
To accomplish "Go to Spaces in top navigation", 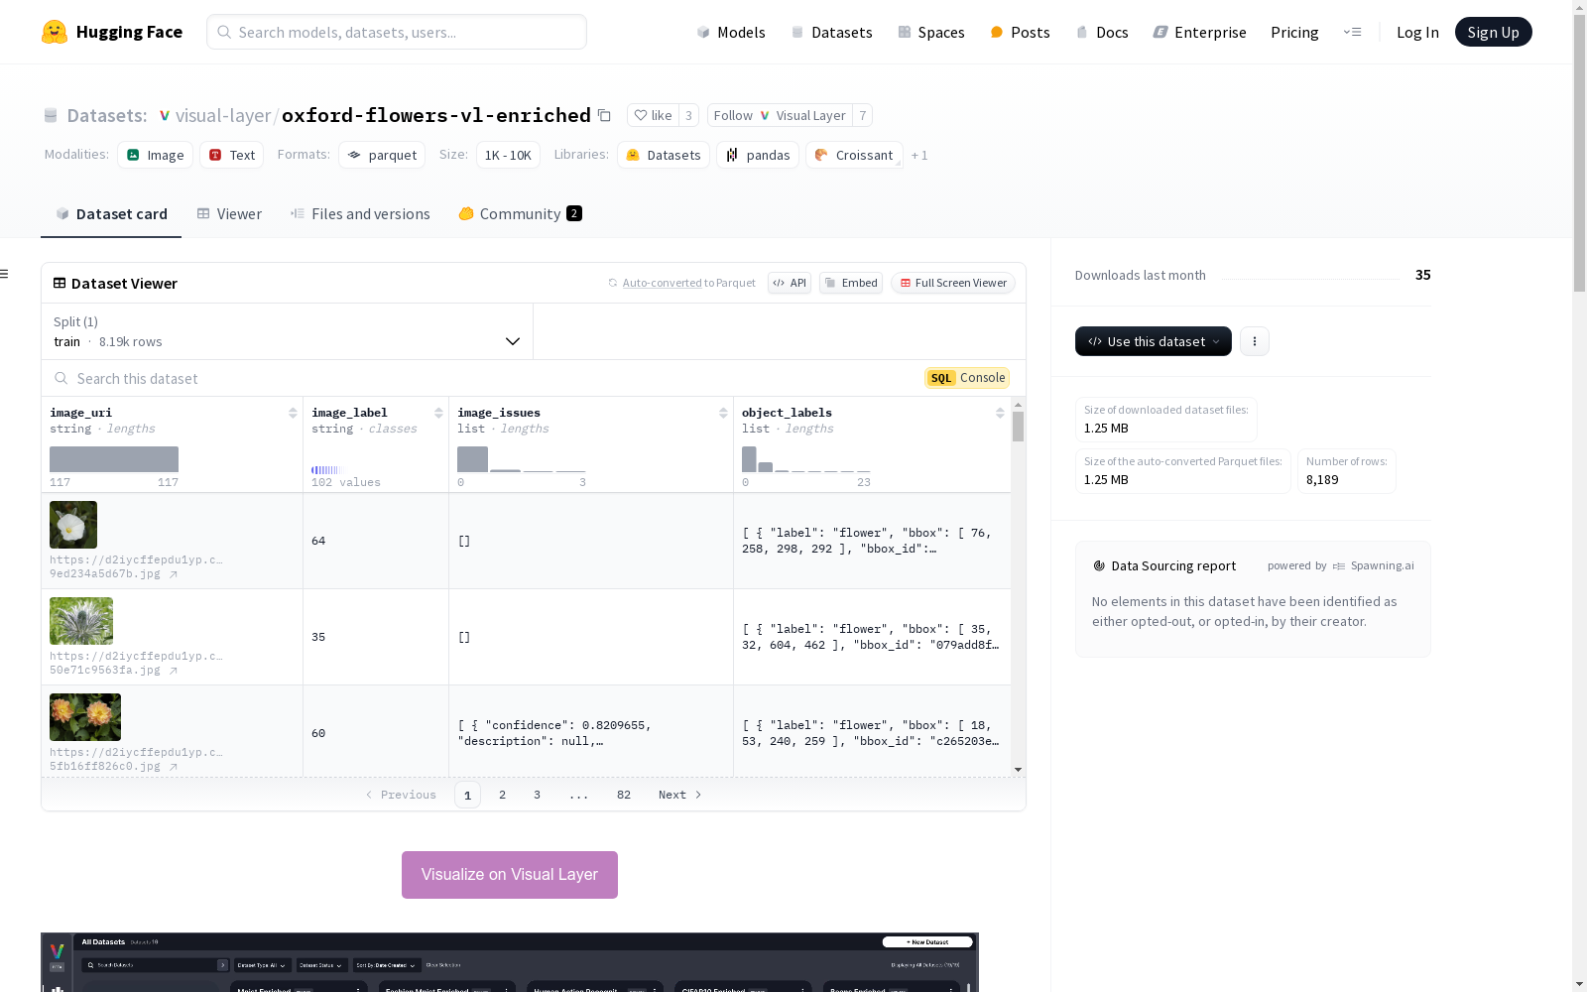I will (x=931, y=32).
